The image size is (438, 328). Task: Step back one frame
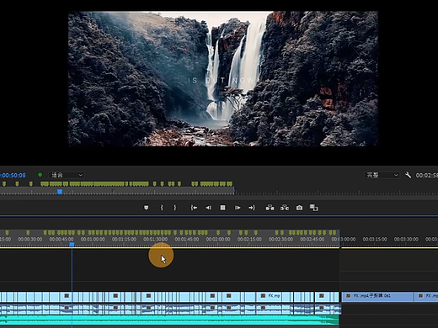pos(208,208)
